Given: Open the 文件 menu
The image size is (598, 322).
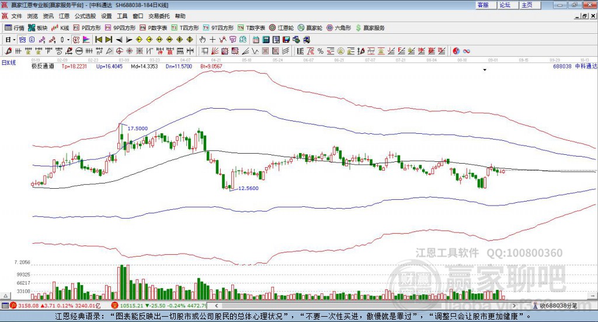Looking at the screenshot, I should (16, 16).
